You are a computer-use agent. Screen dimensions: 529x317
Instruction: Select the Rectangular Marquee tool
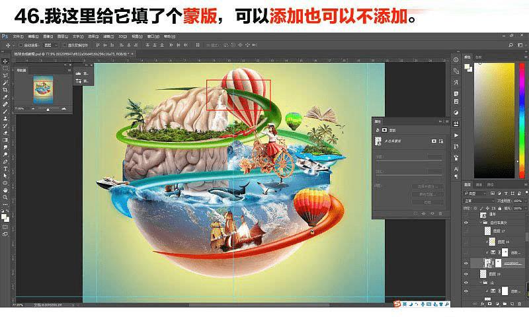tap(5, 69)
